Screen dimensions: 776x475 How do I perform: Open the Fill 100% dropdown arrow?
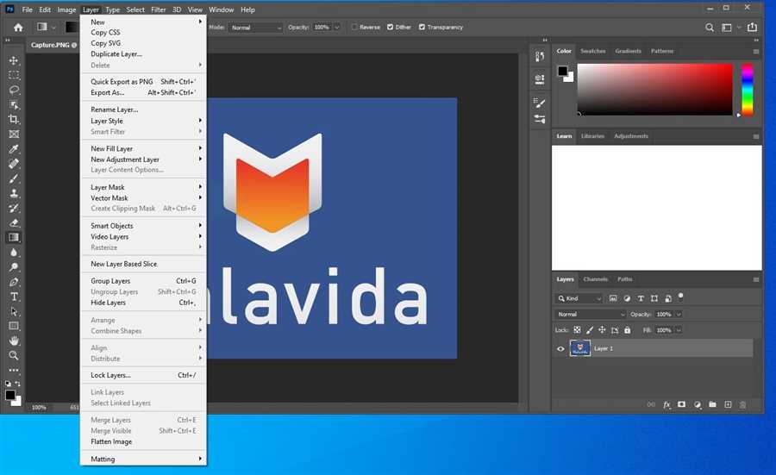click(x=679, y=330)
